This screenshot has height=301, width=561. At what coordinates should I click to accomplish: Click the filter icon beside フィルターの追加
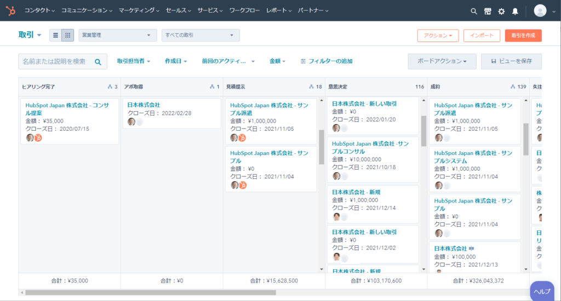303,61
